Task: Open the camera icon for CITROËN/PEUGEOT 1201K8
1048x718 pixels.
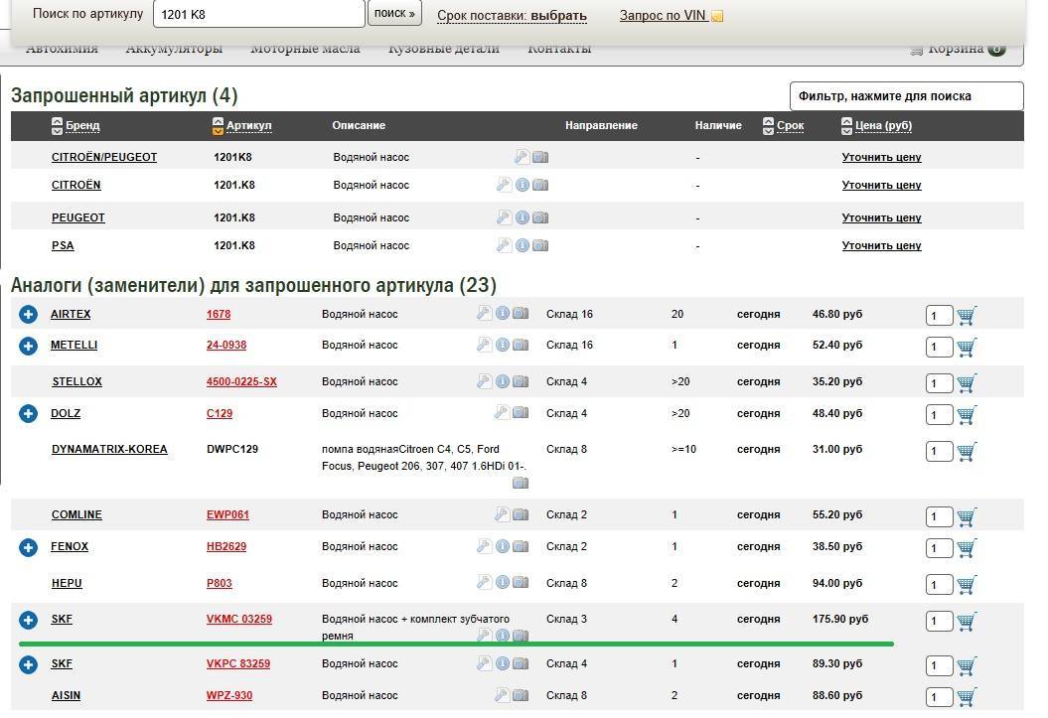Action: pyautogui.click(x=540, y=157)
